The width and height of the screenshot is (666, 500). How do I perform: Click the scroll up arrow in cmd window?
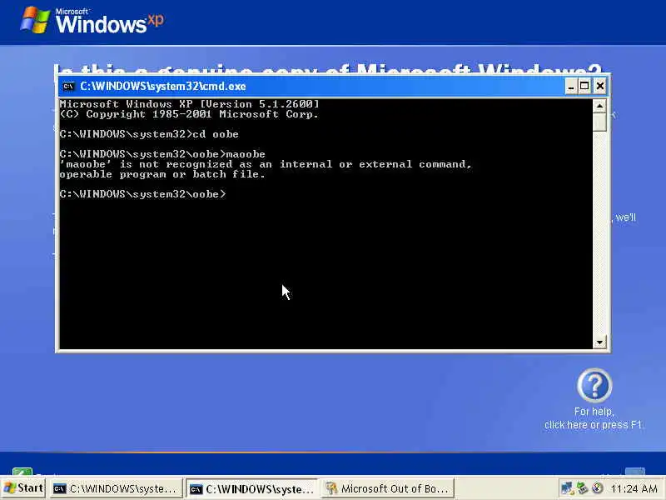pyautogui.click(x=599, y=106)
